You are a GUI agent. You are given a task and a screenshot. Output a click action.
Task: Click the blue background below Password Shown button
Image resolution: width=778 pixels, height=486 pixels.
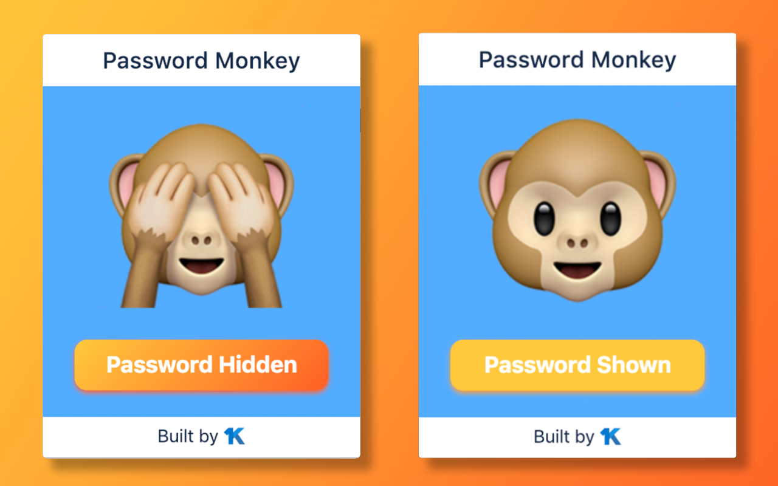(577, 403)
